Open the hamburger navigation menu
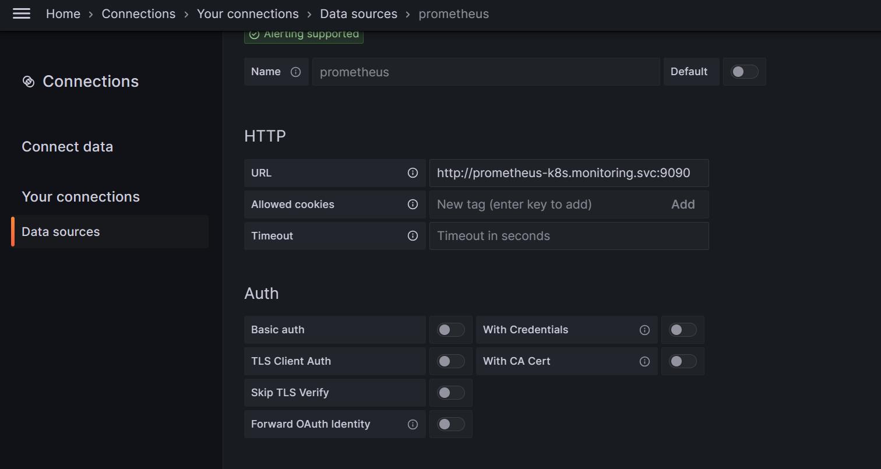The width and height of the screenshot is (881, 469). click(22, 14)
